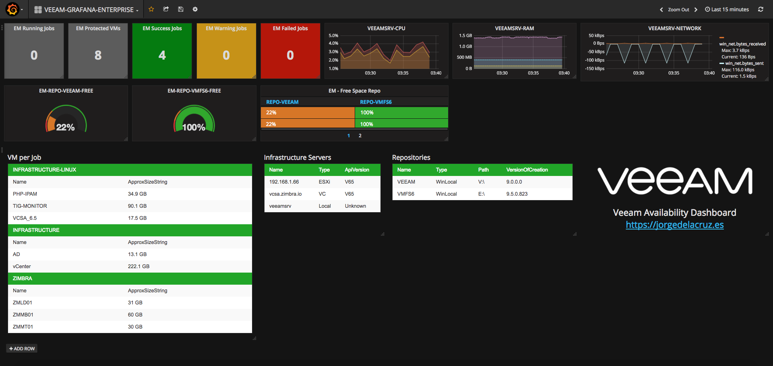Click the VMFS6 repository row name

(405, 194)
